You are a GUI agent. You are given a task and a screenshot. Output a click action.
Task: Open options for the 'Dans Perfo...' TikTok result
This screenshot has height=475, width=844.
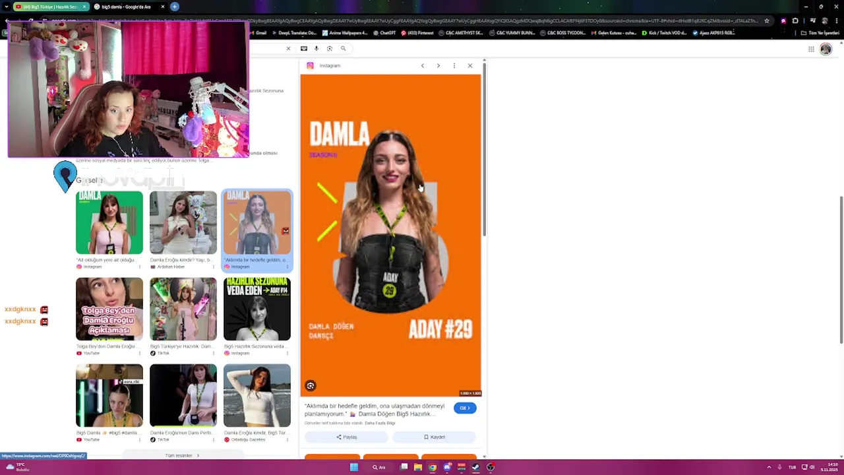click(213, 439)
